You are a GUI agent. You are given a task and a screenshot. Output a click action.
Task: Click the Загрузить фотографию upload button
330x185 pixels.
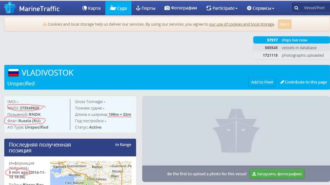(277, 174)
